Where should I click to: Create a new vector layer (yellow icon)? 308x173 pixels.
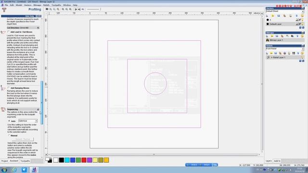(x=273, y=16)
